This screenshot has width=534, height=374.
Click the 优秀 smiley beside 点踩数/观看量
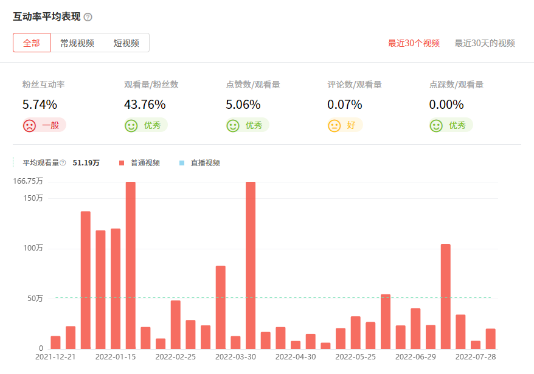435,125
